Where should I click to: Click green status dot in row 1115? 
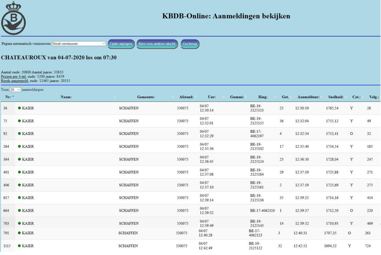[19, 246]
